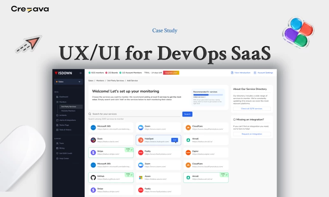Click the Help Center sidebar icon
329x197 pixels.
tap(57, 158)
